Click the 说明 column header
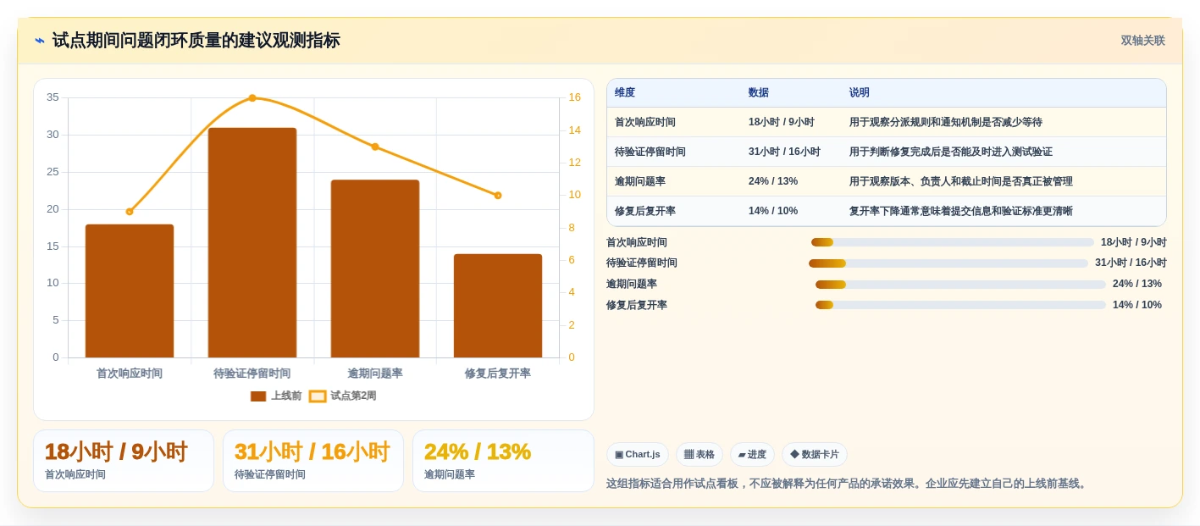1200x526 pixels. [x=860, y=92]
